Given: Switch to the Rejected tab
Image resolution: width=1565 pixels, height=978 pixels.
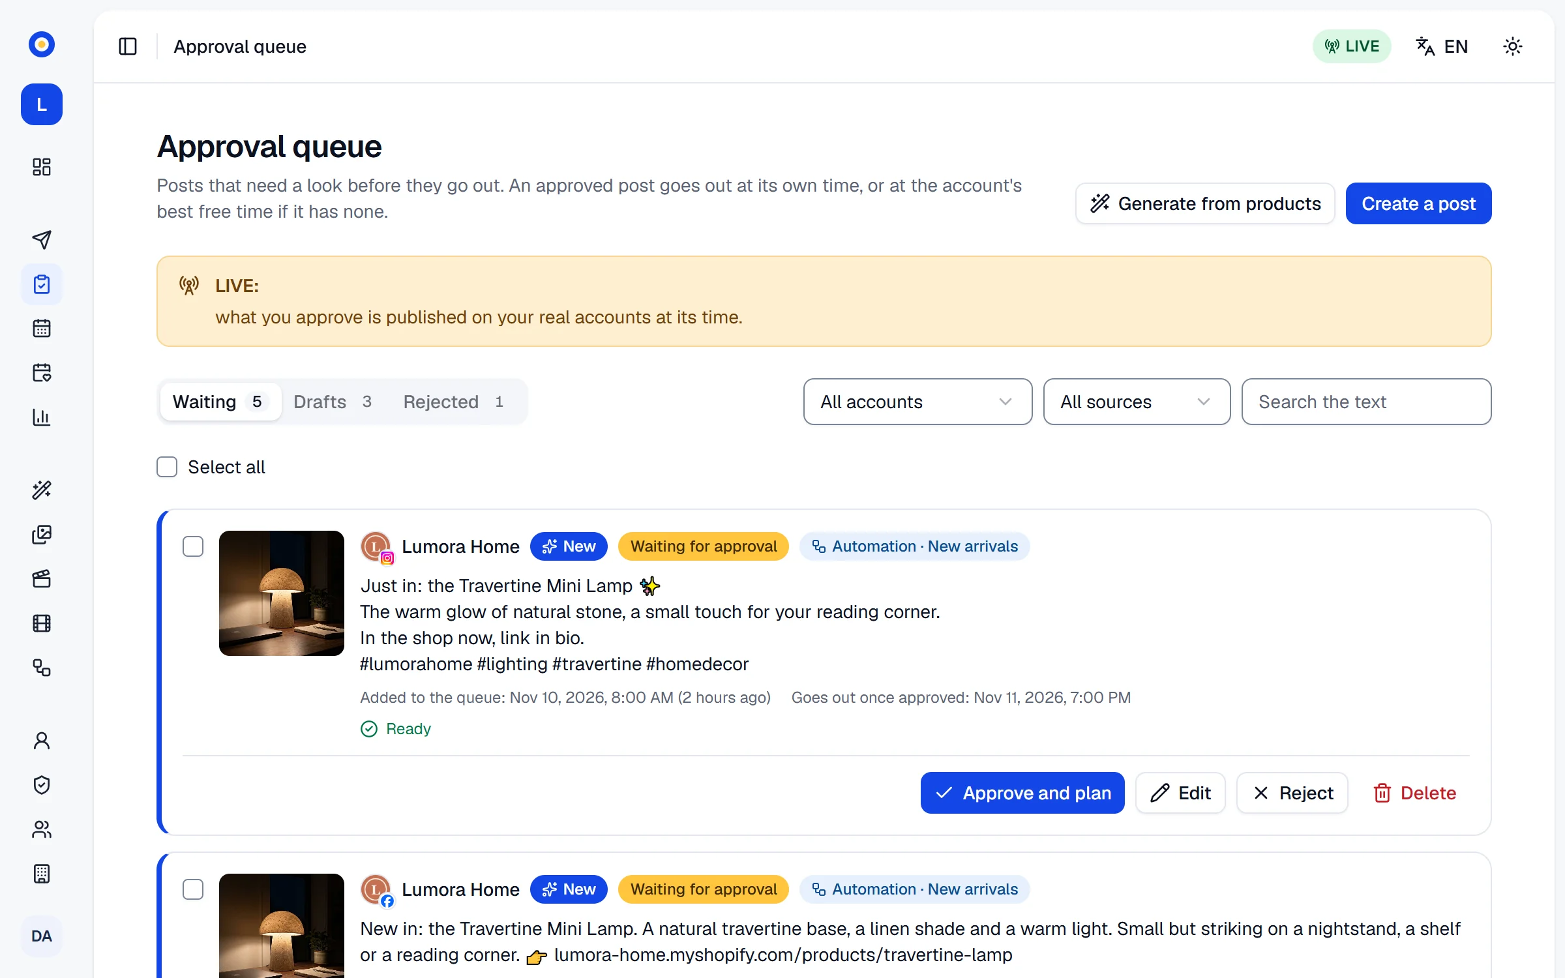Looking at the screenshot, I should (454, 402).
